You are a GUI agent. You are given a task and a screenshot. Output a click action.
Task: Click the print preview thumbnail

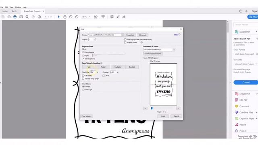[x=163, y=84]
